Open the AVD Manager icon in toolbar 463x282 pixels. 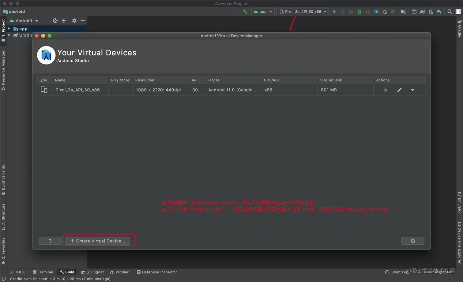431,12
